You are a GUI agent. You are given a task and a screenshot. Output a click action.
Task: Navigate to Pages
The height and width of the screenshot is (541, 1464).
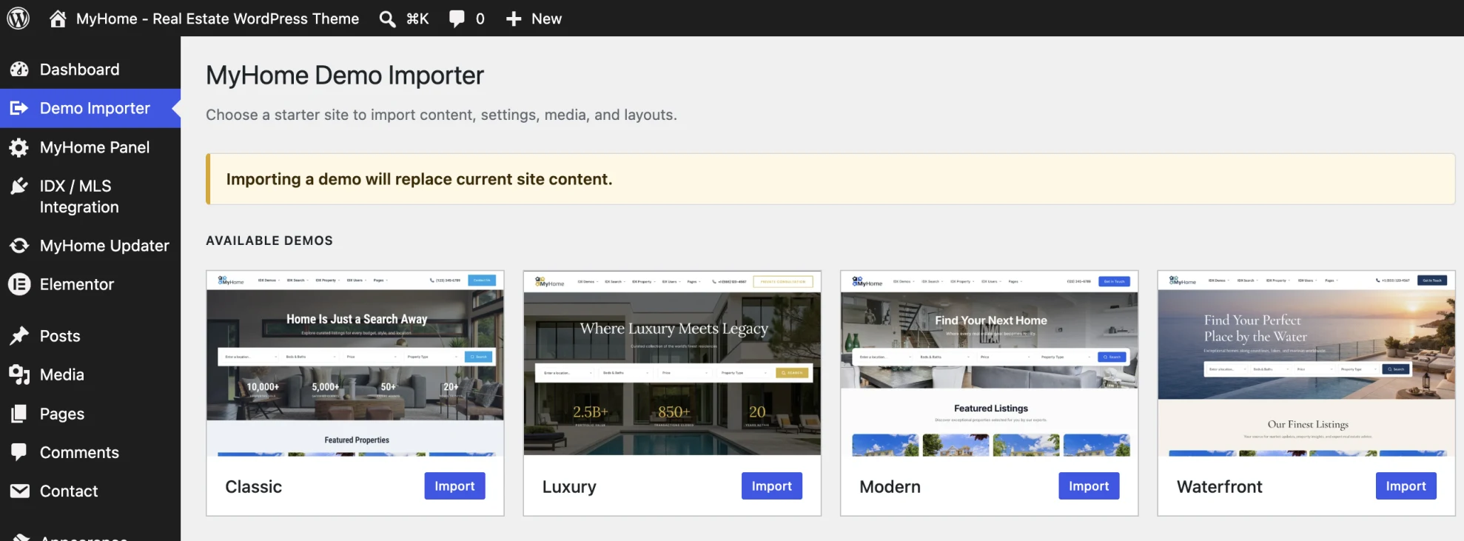point(90,414)
